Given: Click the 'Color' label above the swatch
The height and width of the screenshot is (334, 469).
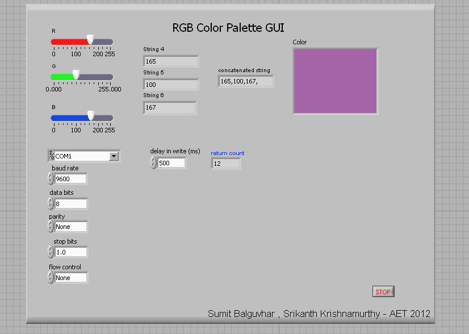Looking at the screenshot, I should [x=300, y=42].
